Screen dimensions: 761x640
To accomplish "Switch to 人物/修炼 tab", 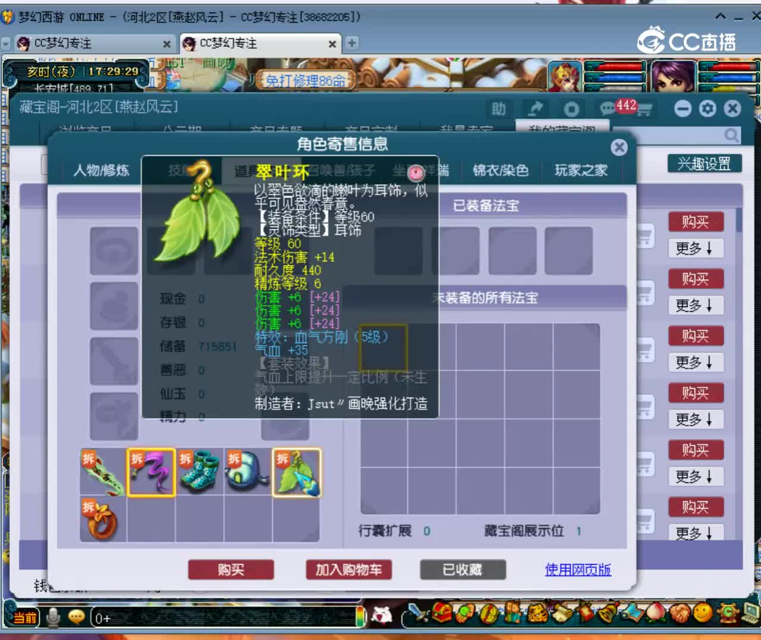I will pyautogui.click(x=101, y=171).
